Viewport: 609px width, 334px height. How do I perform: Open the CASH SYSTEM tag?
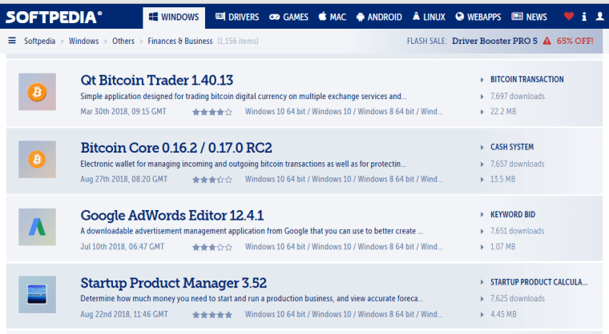(x=512, y=147)
